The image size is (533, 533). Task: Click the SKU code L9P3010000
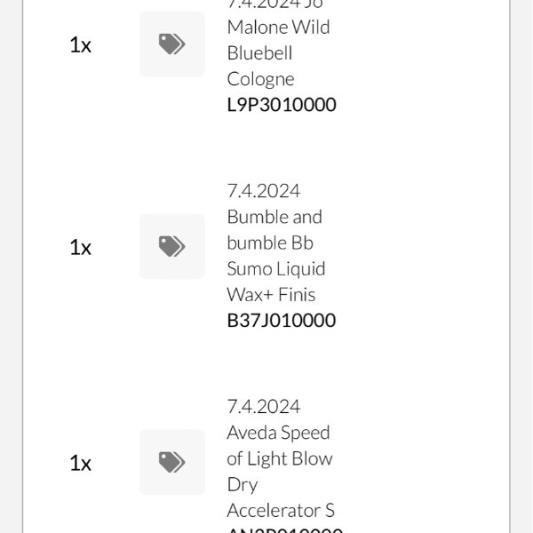pyautogui.click(x=282, y=105)
